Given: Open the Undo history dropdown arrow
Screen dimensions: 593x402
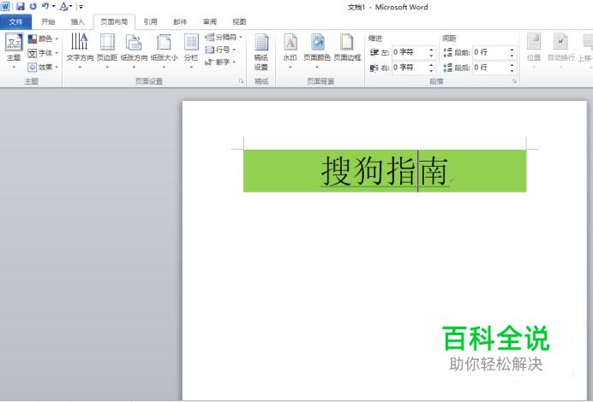Looking at the screenshot, I should pos(53,7).
